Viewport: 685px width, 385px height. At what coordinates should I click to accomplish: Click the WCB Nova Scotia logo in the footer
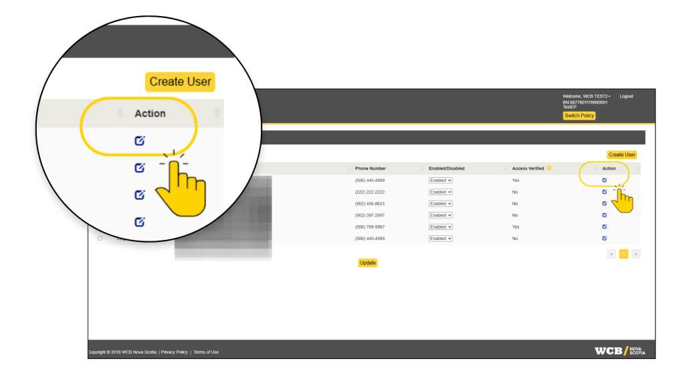click(619, 351)
